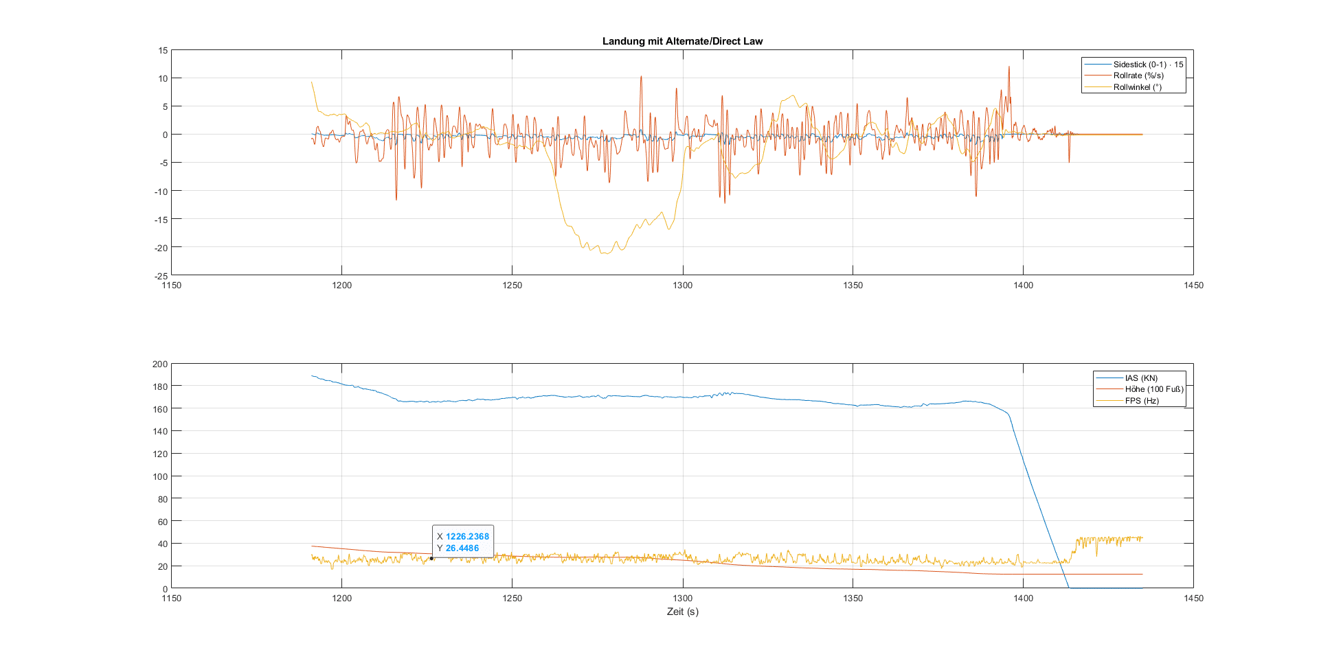Select the -25 y-axis tick on upper plot
The image size is (1319, 661).
pyautogui.click(x=161, y=276)
